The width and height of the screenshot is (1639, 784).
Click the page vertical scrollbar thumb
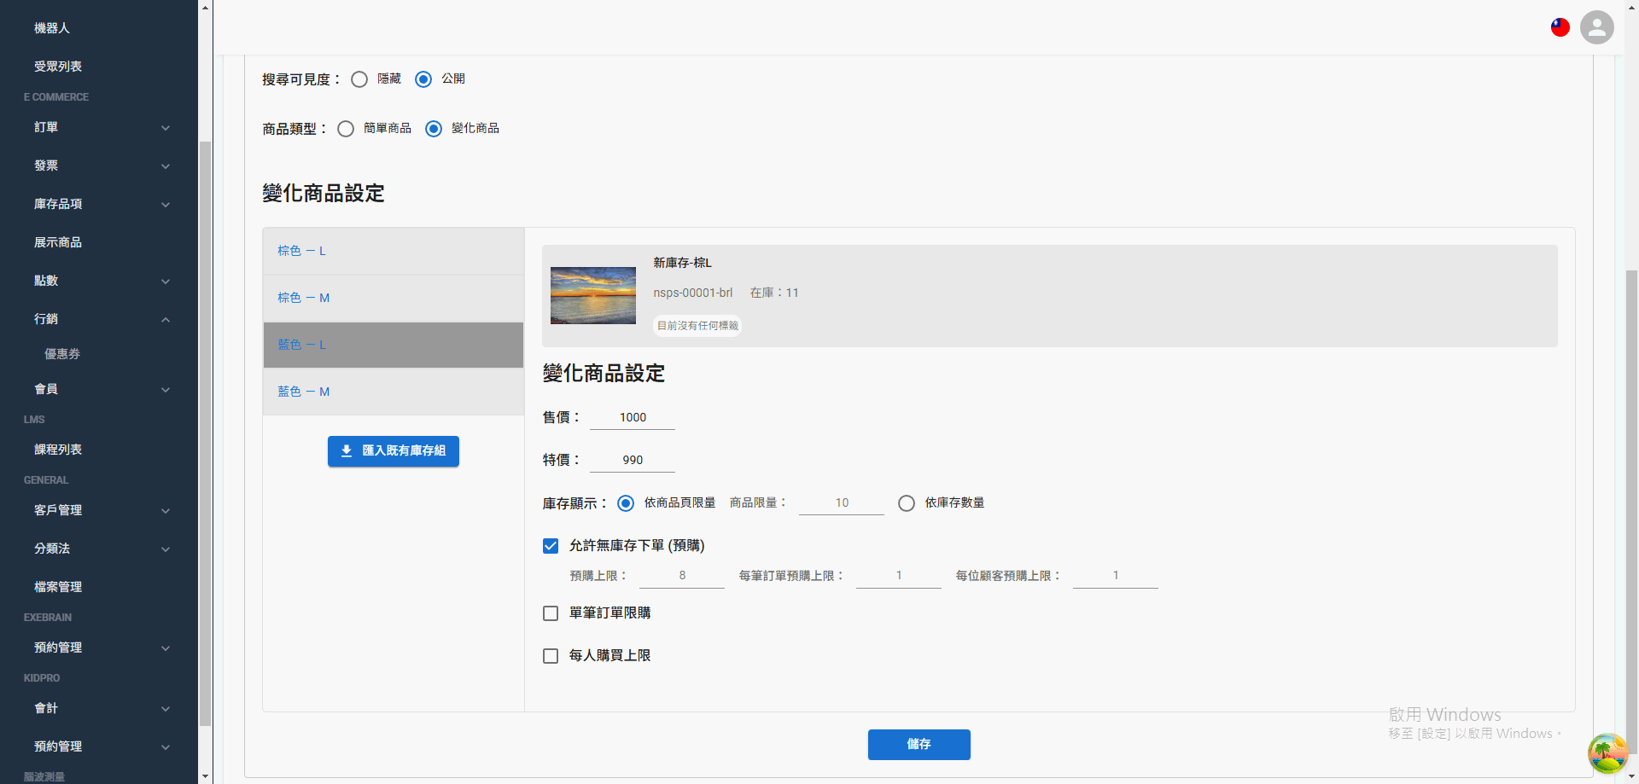click(1632, 512)
